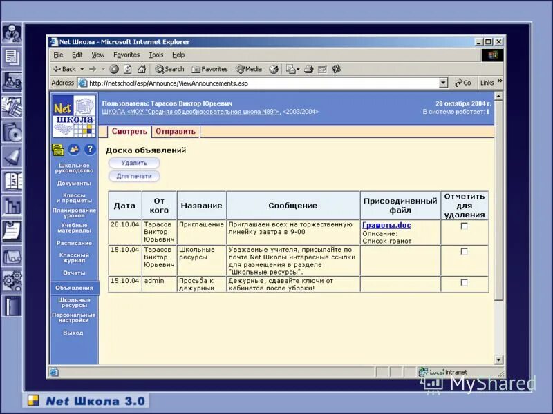Click the page scrollbar up arrow

(x=498, y=96)
